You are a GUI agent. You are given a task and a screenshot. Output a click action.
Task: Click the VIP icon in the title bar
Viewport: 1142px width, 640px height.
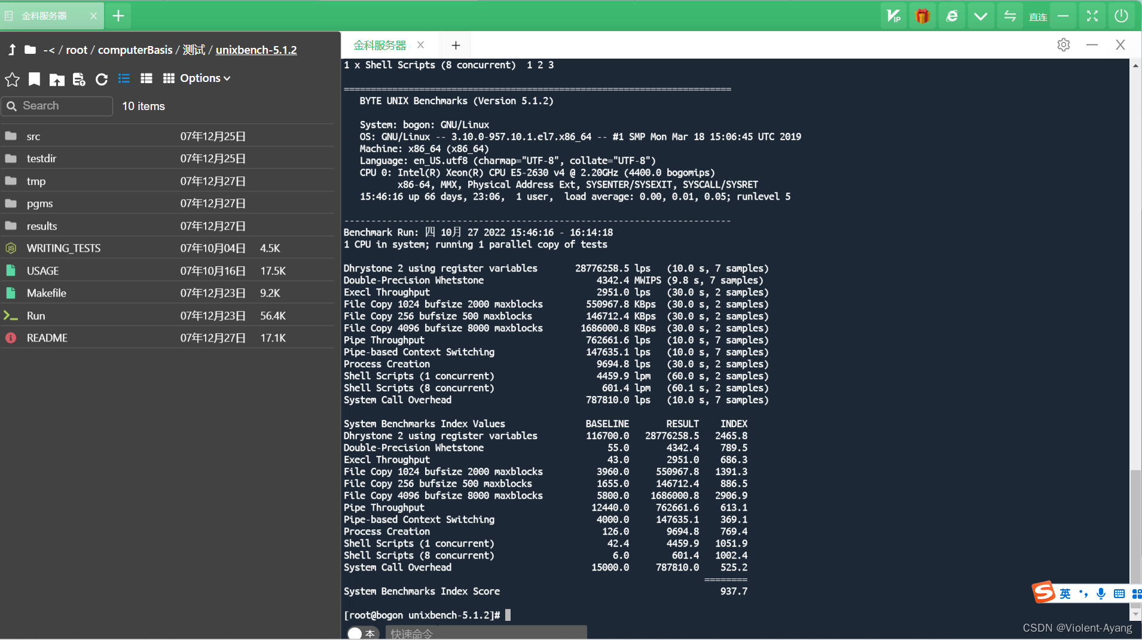click(x=893, y=16)
